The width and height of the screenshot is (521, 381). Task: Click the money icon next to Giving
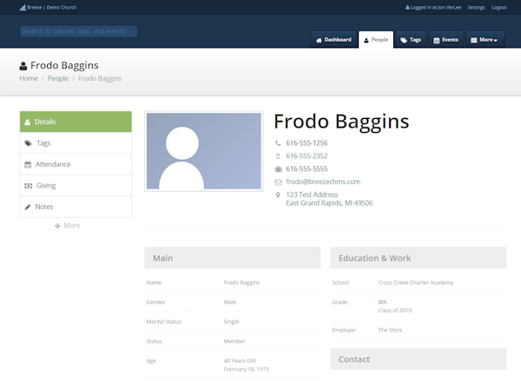click(29, 186)
